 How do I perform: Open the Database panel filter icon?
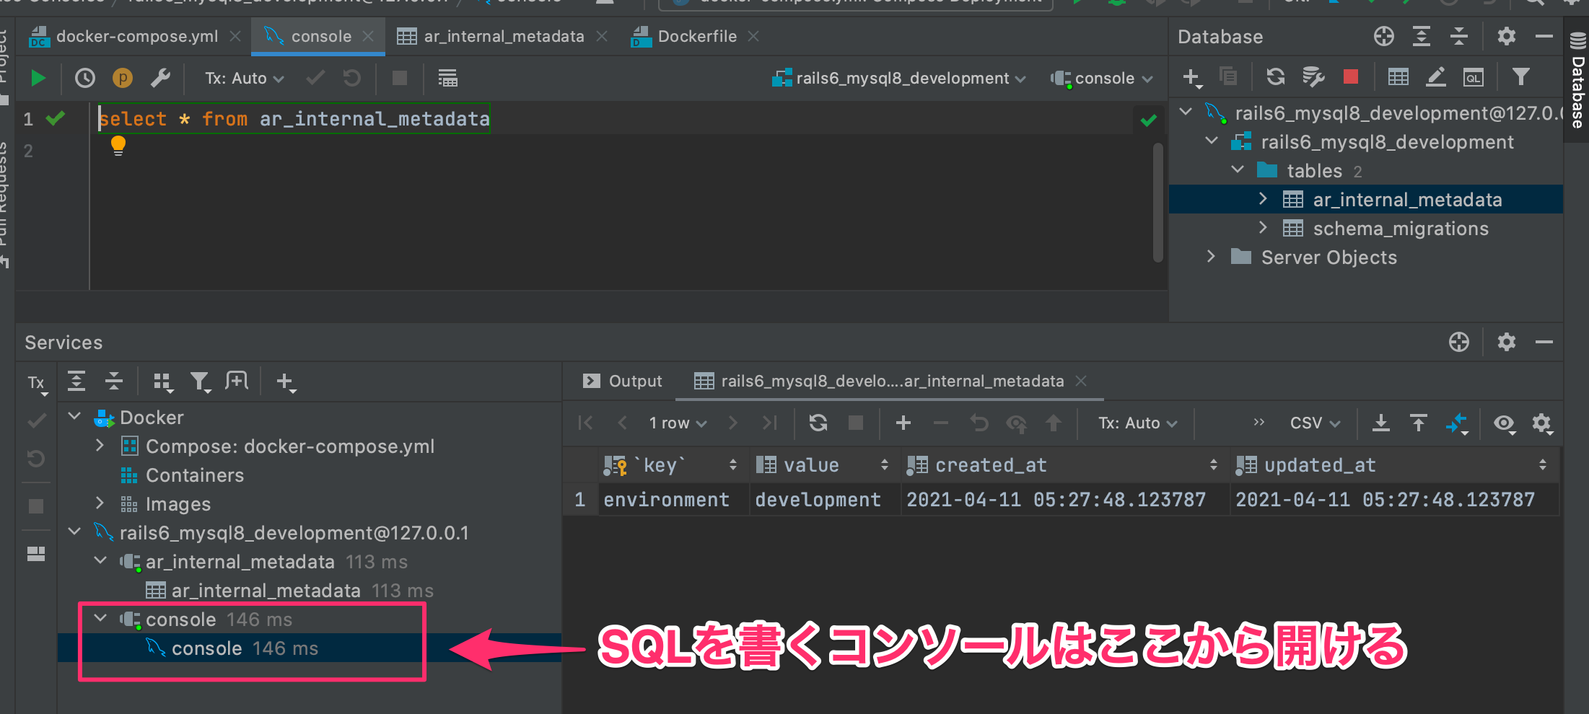(1520, 76)
